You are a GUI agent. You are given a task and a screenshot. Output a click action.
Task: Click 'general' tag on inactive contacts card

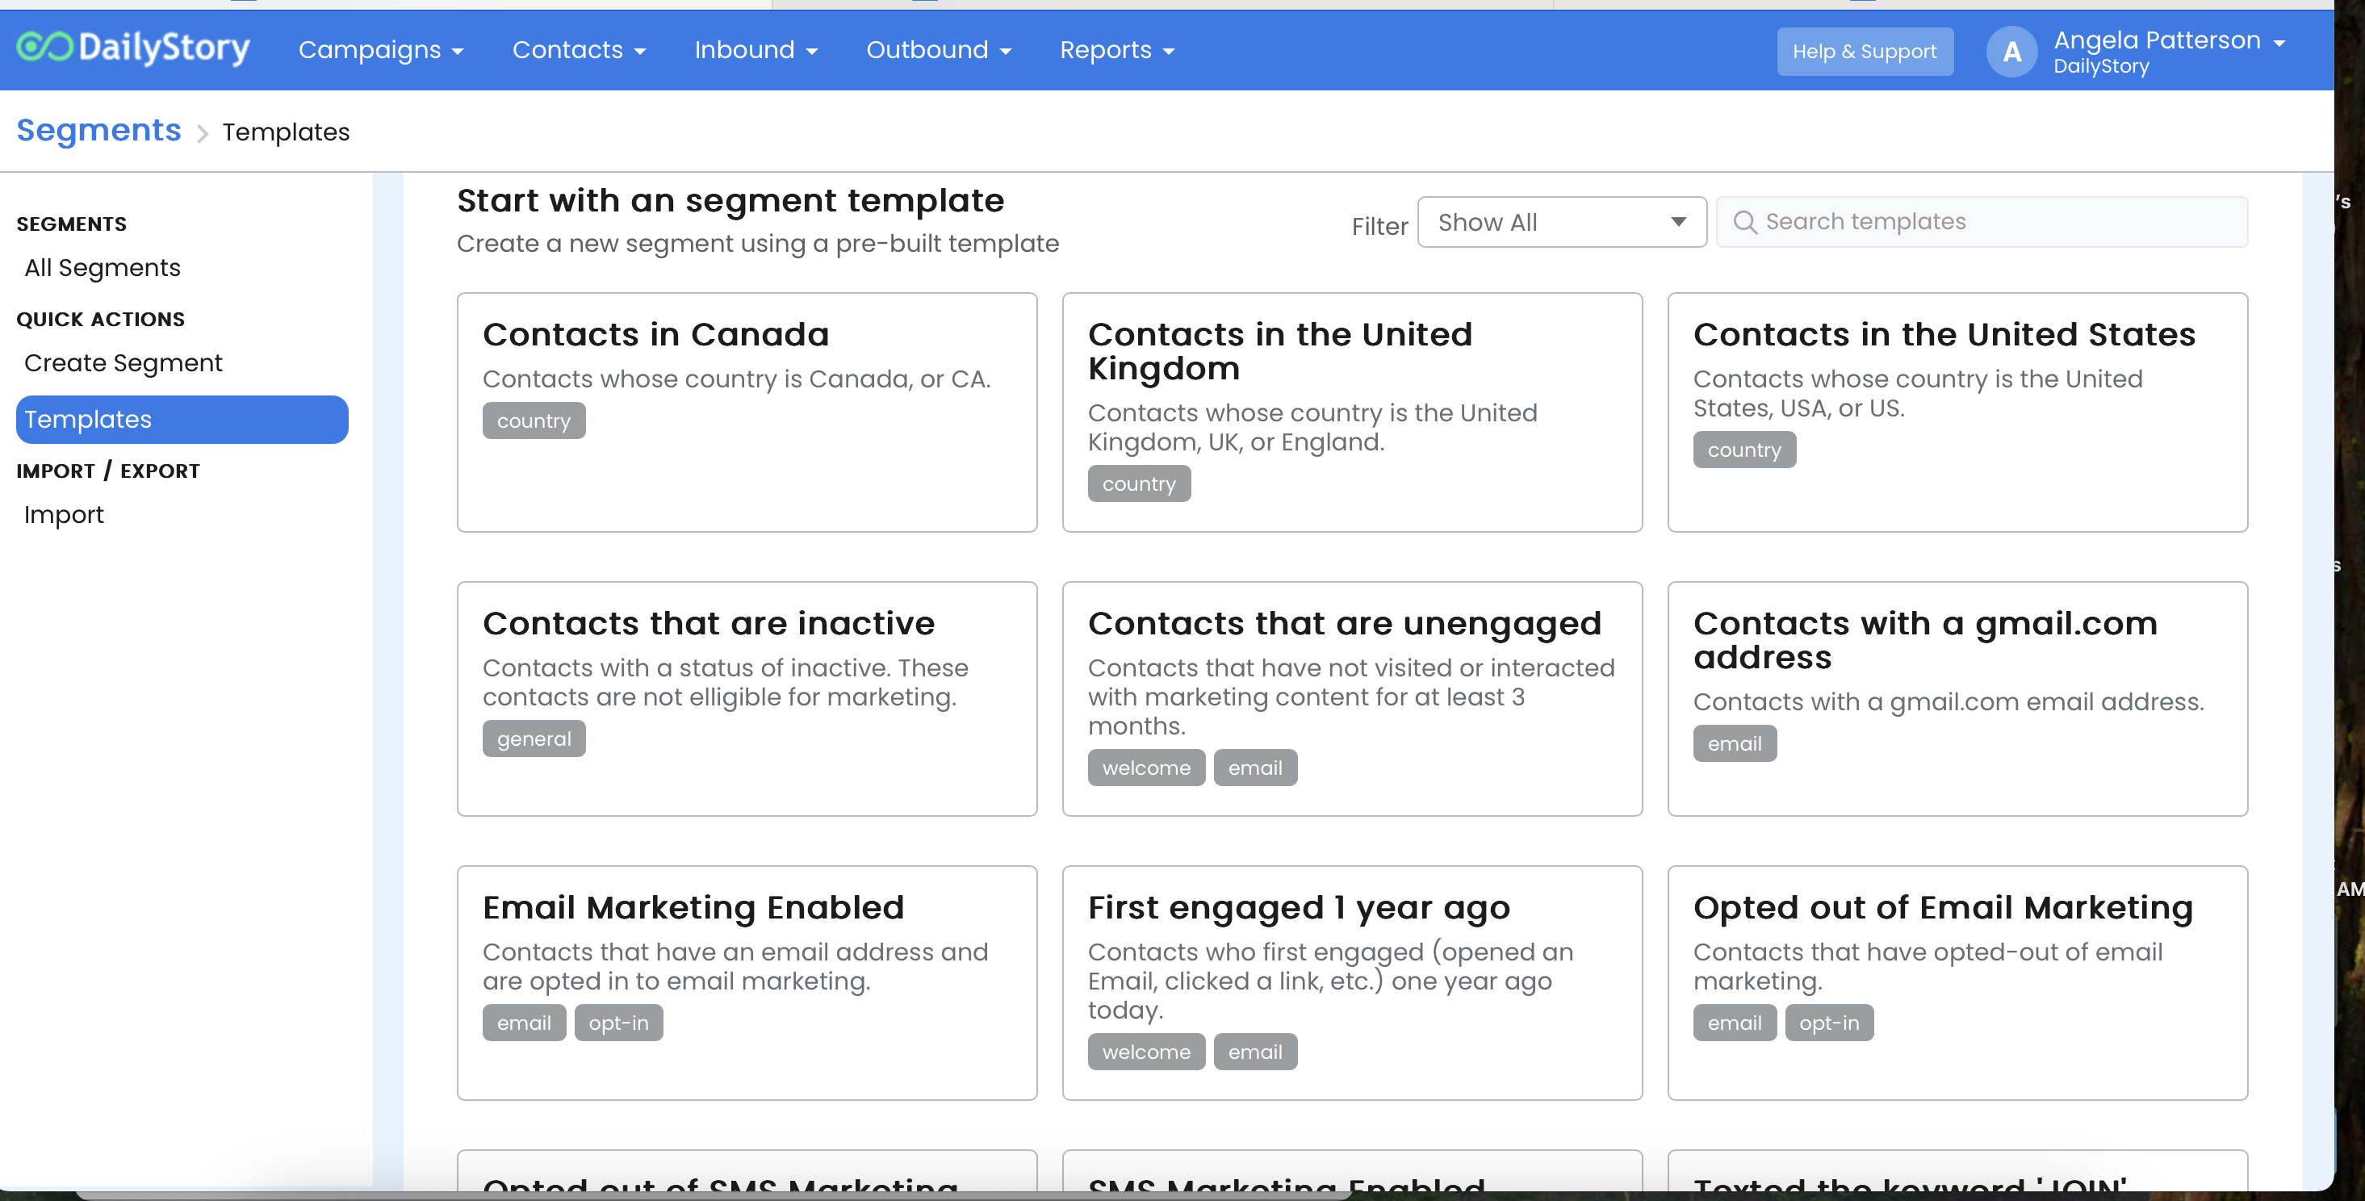coord(534,739)
